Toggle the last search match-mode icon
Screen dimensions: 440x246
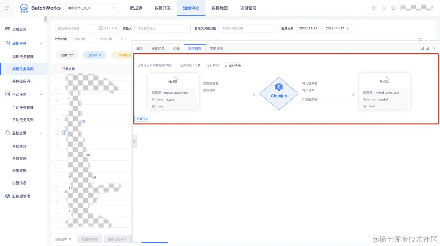coord(114,28)
